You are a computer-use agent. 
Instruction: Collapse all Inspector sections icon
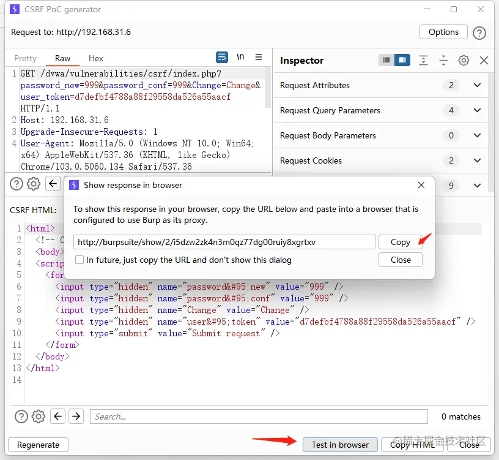443,60
